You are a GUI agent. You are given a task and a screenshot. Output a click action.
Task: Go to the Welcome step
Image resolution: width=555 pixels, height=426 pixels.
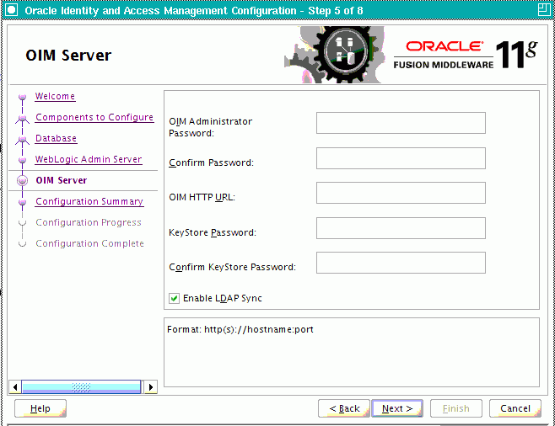click(x=55, y=96)
